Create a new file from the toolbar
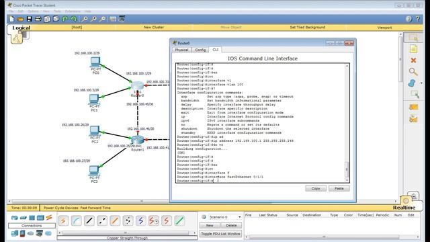Image resolution: width=430 pixels, height=242 pixels. 11,19
